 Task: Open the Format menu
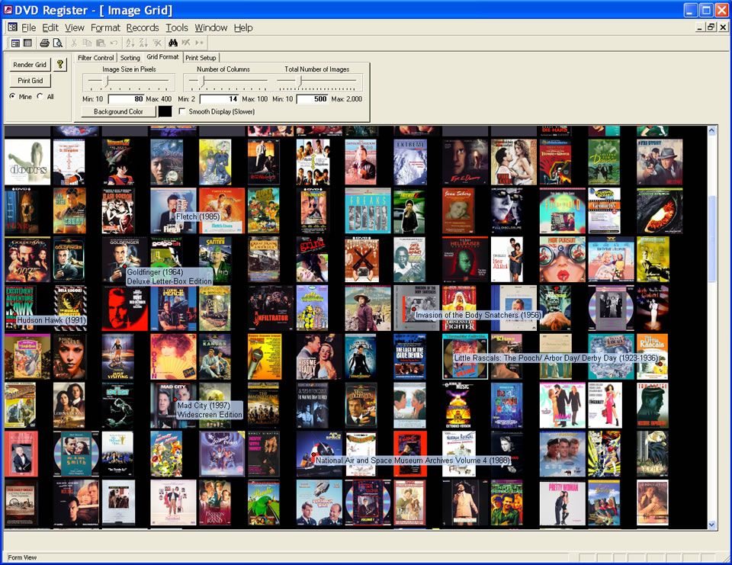point(105,27)
